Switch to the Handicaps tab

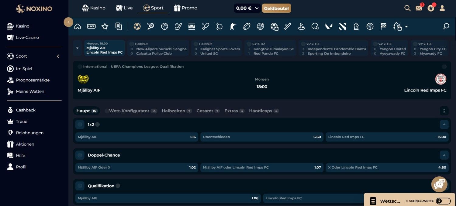point(264,111)
